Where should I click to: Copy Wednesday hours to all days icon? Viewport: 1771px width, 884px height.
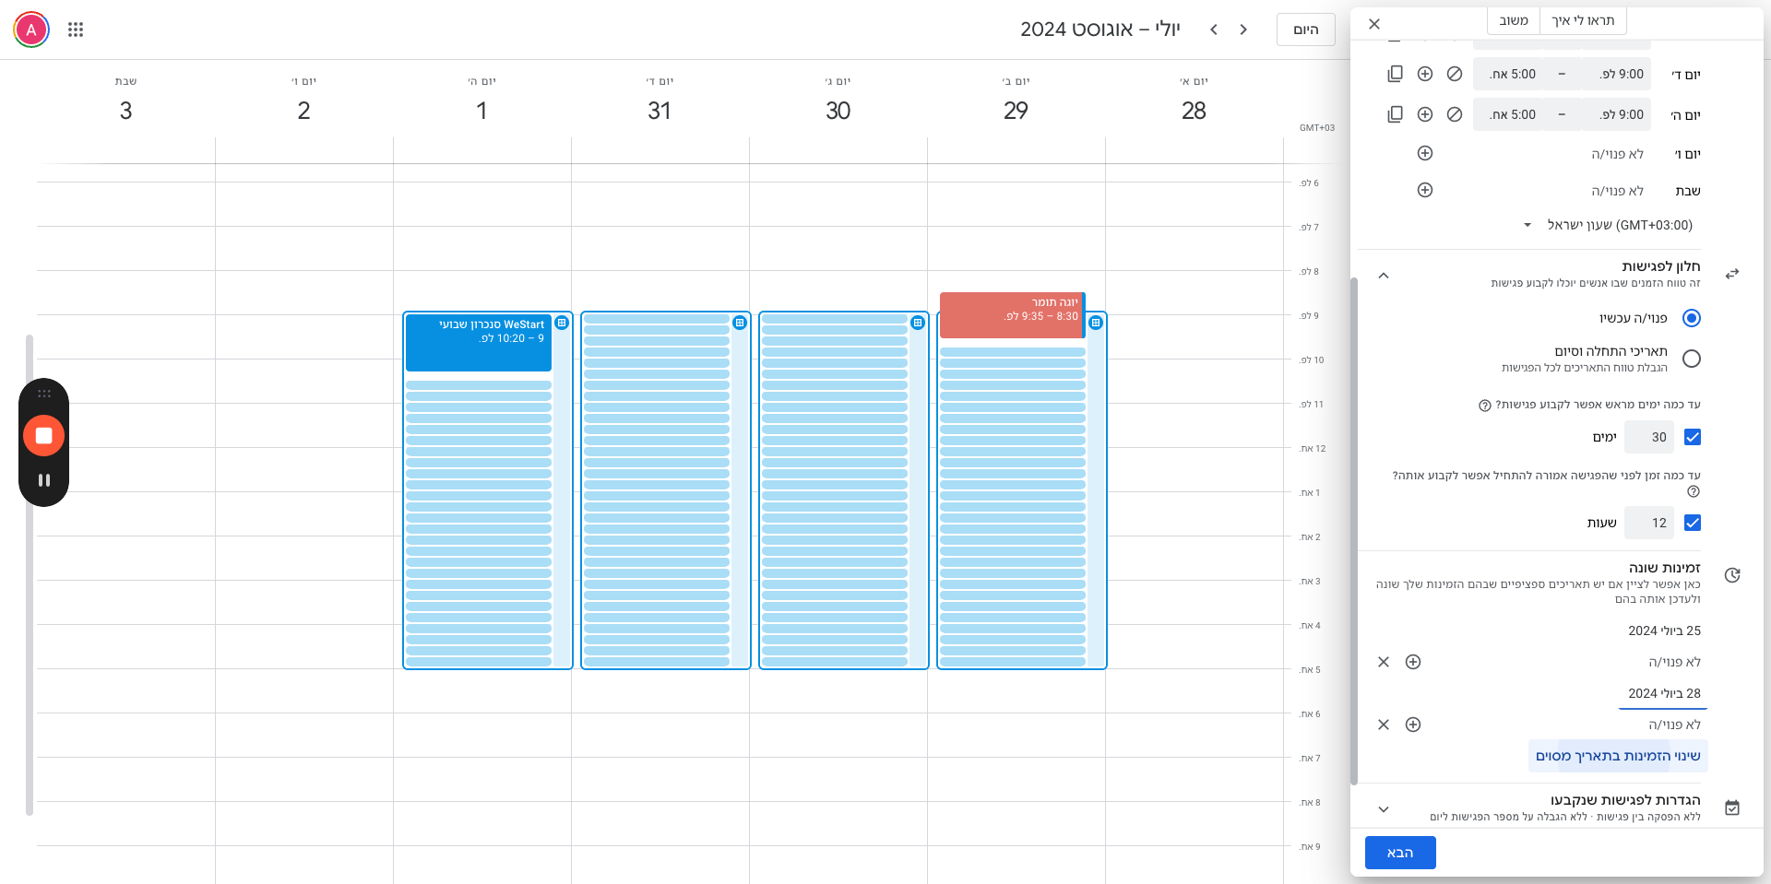[x=1395, y=74]
